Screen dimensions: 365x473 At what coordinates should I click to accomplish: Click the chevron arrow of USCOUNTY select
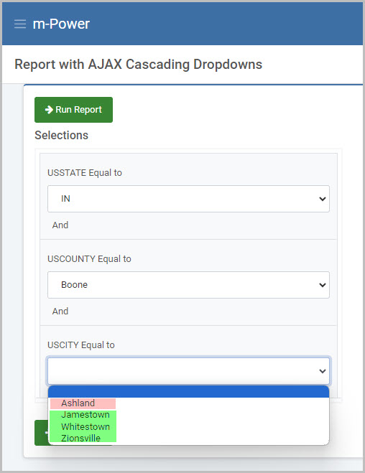322,285
